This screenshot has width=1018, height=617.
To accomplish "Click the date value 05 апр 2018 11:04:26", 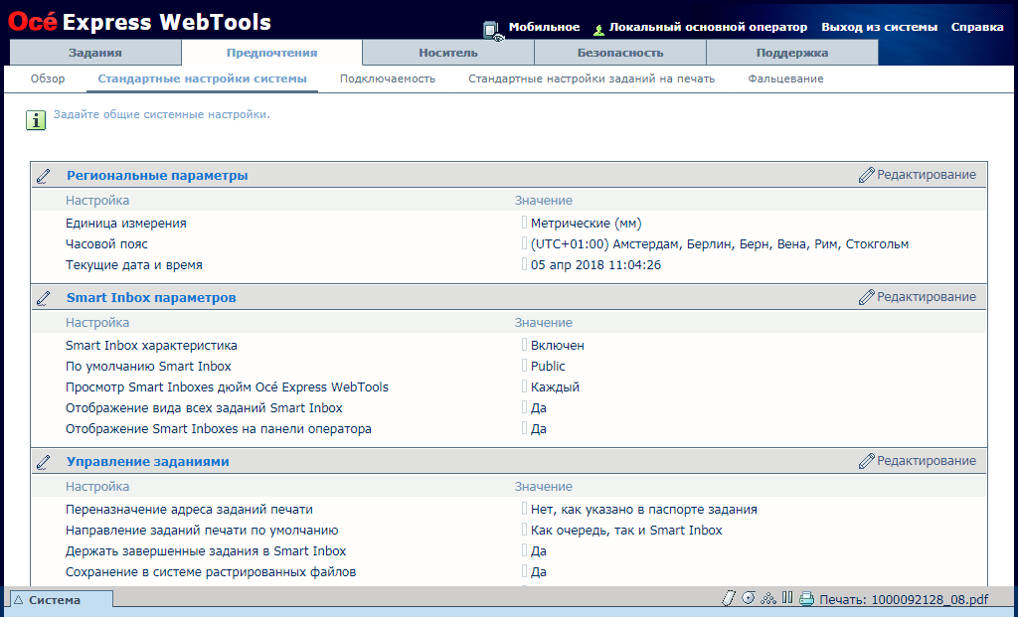I will pos(596,264).
